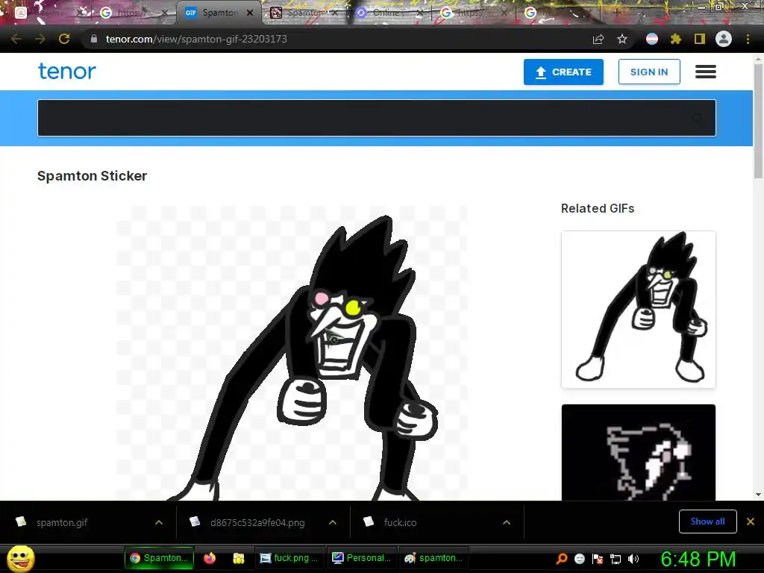
Task: Start uploading with the CREATE button
Action: 563,72
